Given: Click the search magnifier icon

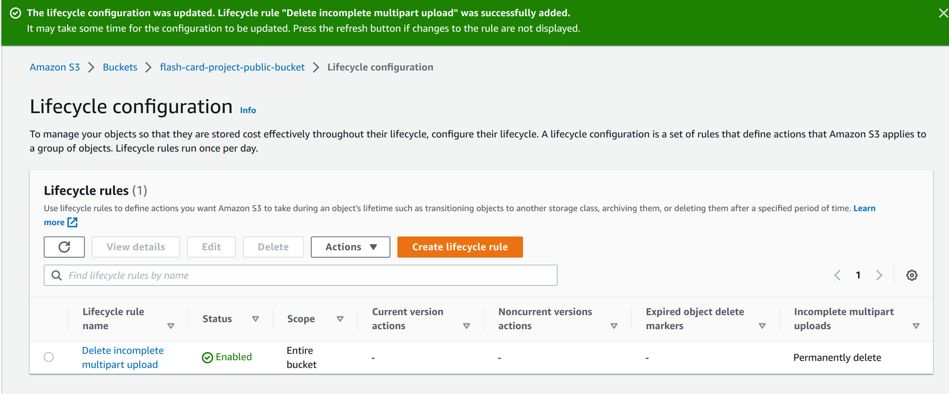Looking at the screenshot, I should coord(56,275).
